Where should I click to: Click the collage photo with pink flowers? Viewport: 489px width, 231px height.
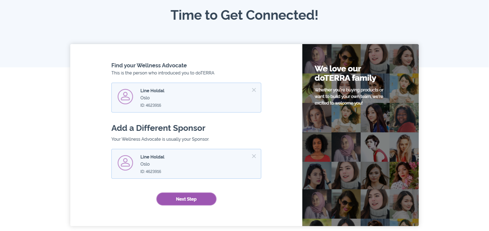point(404,175)
